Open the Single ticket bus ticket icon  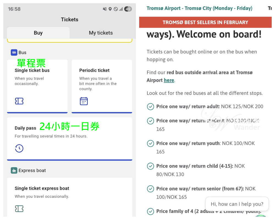coord(19,101)
